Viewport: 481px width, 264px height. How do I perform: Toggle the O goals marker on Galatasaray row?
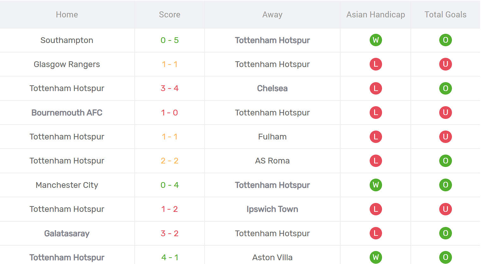pyautogui.click(x=446, y=233)
